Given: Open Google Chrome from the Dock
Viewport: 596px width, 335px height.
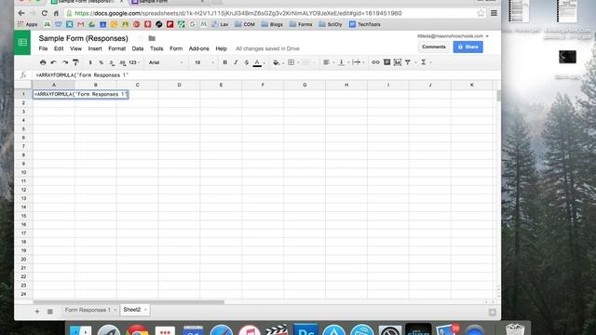Looking at the screenshot, I should (137, 331).
